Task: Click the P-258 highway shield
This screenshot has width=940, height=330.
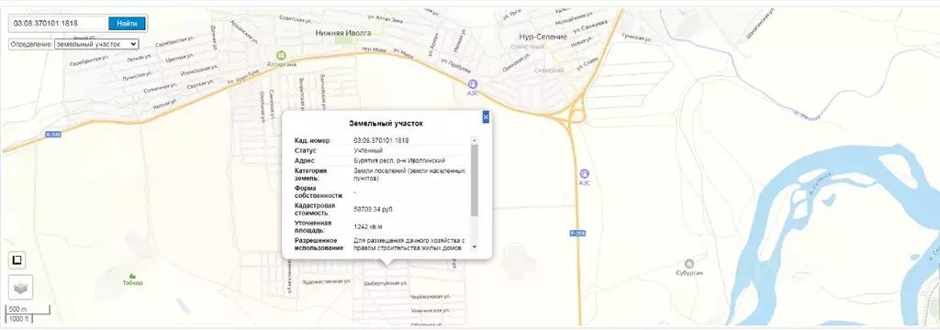Action: [x=576, y=233]
